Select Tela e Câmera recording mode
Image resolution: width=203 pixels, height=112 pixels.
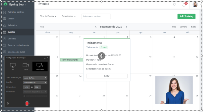click(40, 66)
